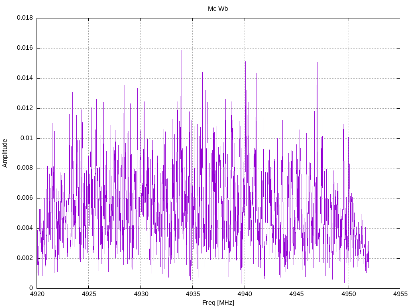Click the 0.014 amplitude tick label
Image resolution: width=411 pixels, height=308 pixels.
25,78
